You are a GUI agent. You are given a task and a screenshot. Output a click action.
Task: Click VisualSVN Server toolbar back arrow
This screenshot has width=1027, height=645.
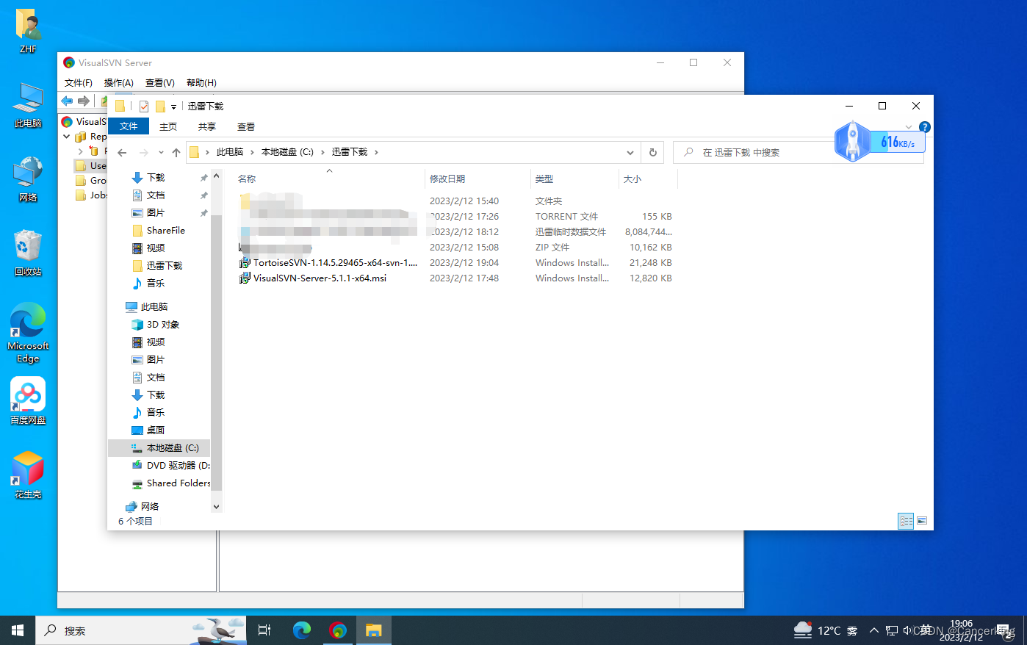[68, 101]
